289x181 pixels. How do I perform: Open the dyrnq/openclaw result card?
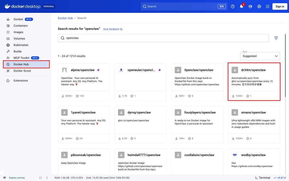tap(140, 125)
